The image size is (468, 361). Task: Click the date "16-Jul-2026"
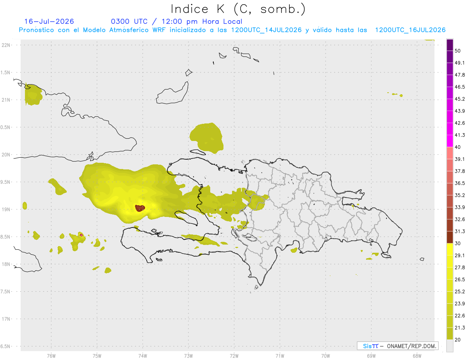point(49,21)
